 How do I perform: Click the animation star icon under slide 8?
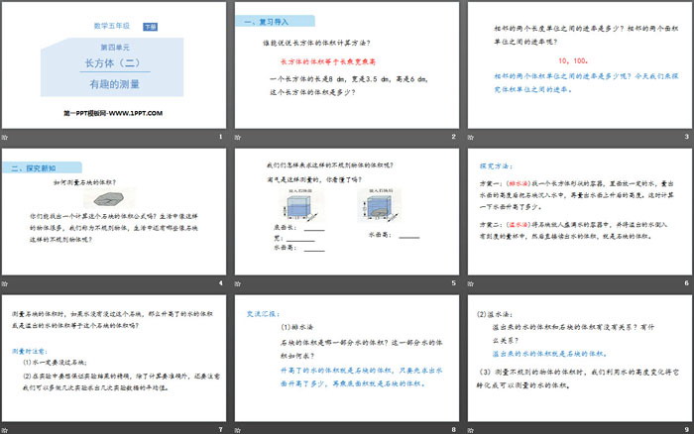238,429
